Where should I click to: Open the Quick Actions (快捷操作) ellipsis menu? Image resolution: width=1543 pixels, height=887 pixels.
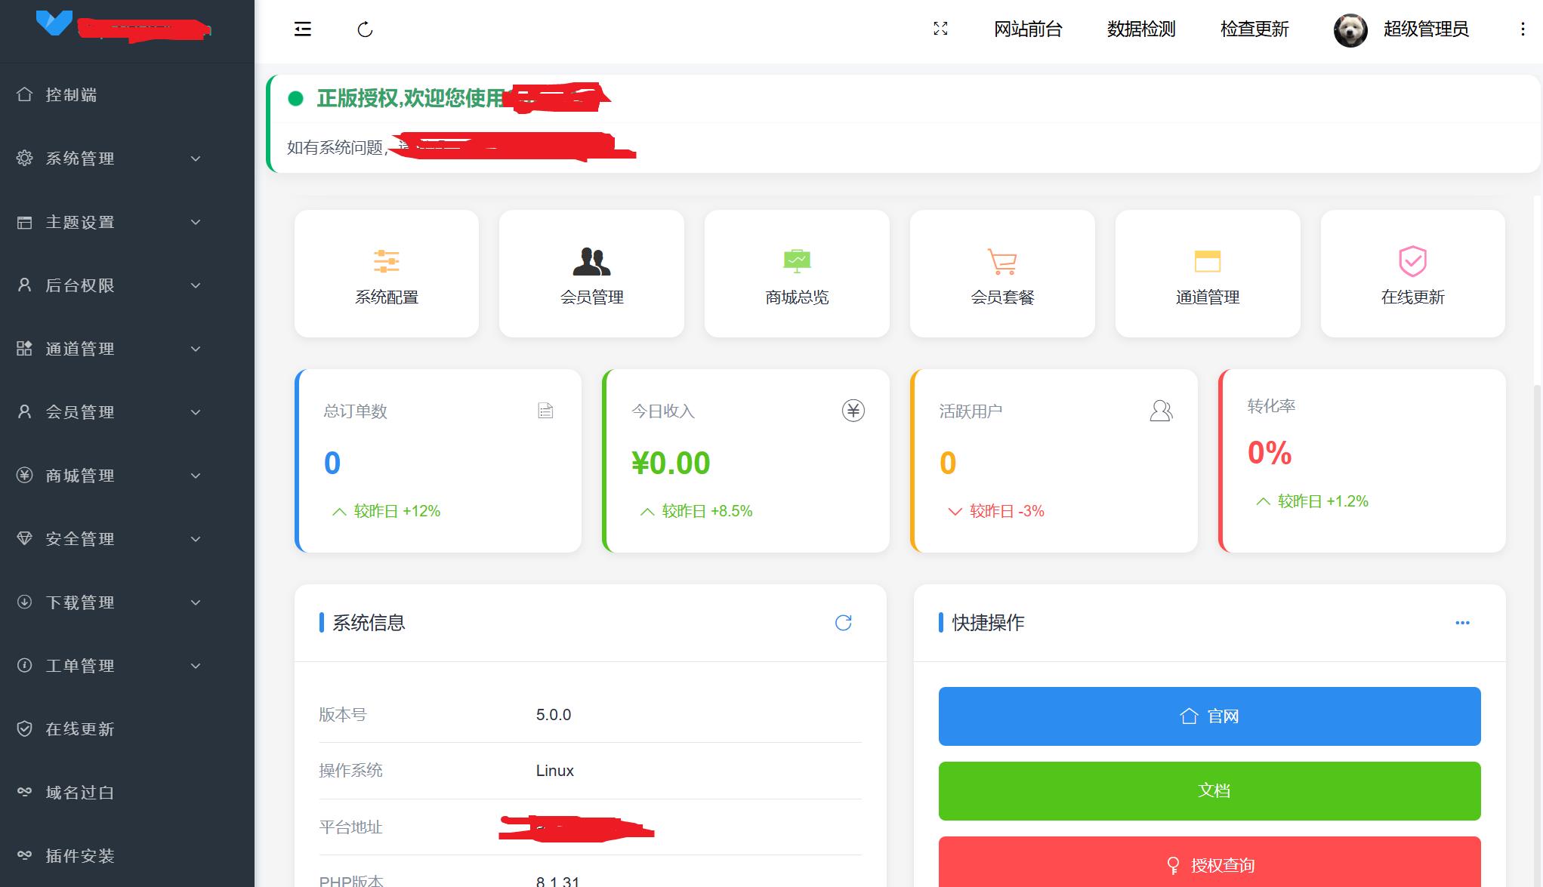tap(1462, 623)
